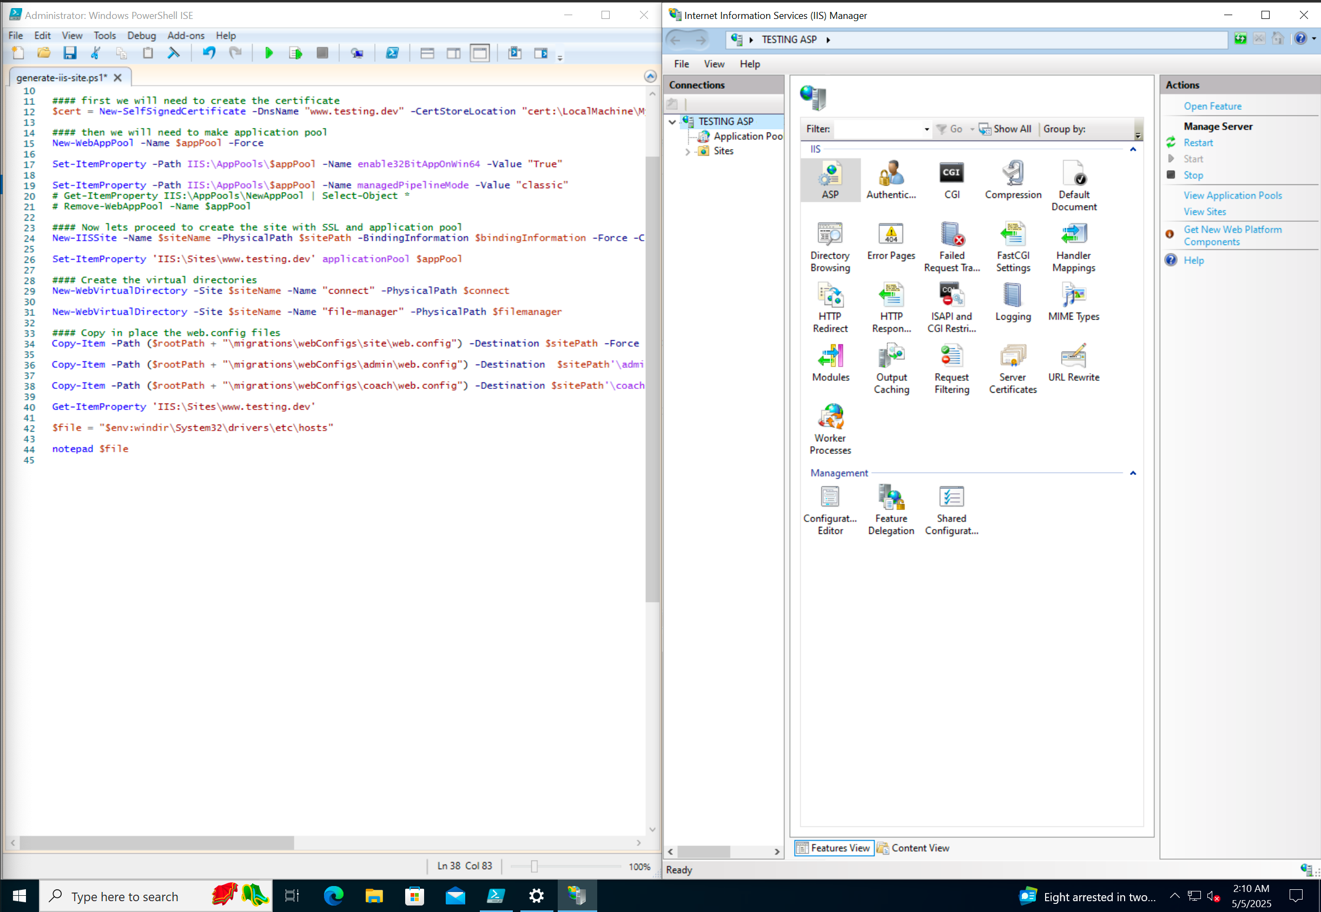The height and width of the screenshot is (912, 1321).
Task: Show hidden system tray icons
Action: point(1175,895)
